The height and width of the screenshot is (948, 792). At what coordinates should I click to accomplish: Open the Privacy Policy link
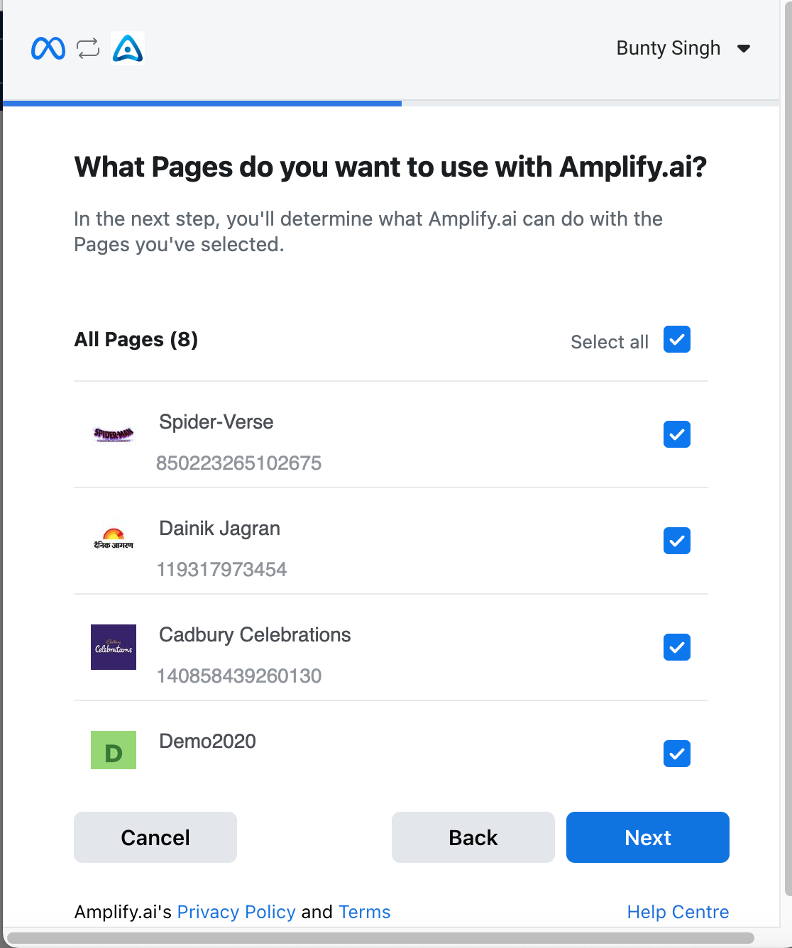tap(236, 912)
